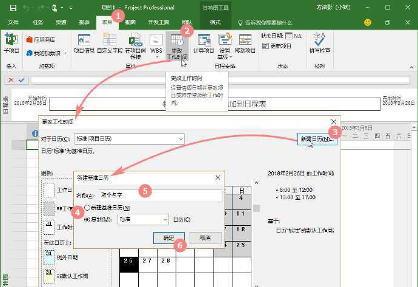This screenshot has height=287, width=418.
Task: Click the Redo arrow icon
Action: pos(41,8)
